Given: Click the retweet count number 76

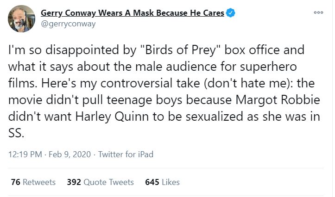Looking at the screenshot, I should click(15, 182).
